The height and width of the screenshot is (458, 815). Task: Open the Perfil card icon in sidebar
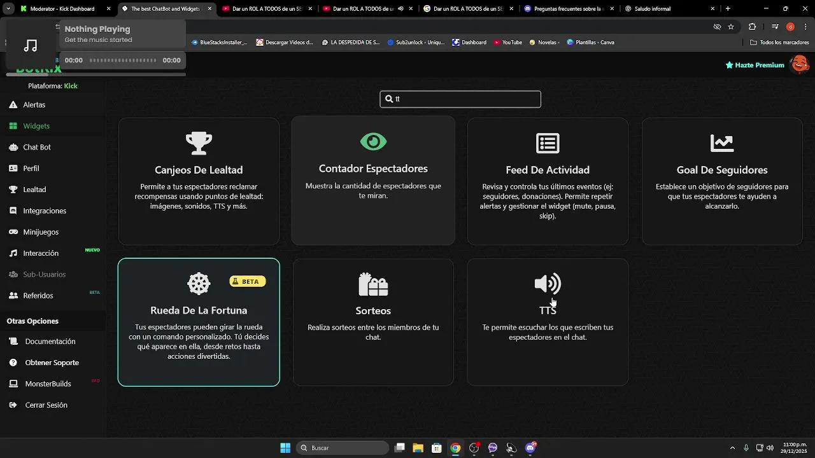pos(13,169)
